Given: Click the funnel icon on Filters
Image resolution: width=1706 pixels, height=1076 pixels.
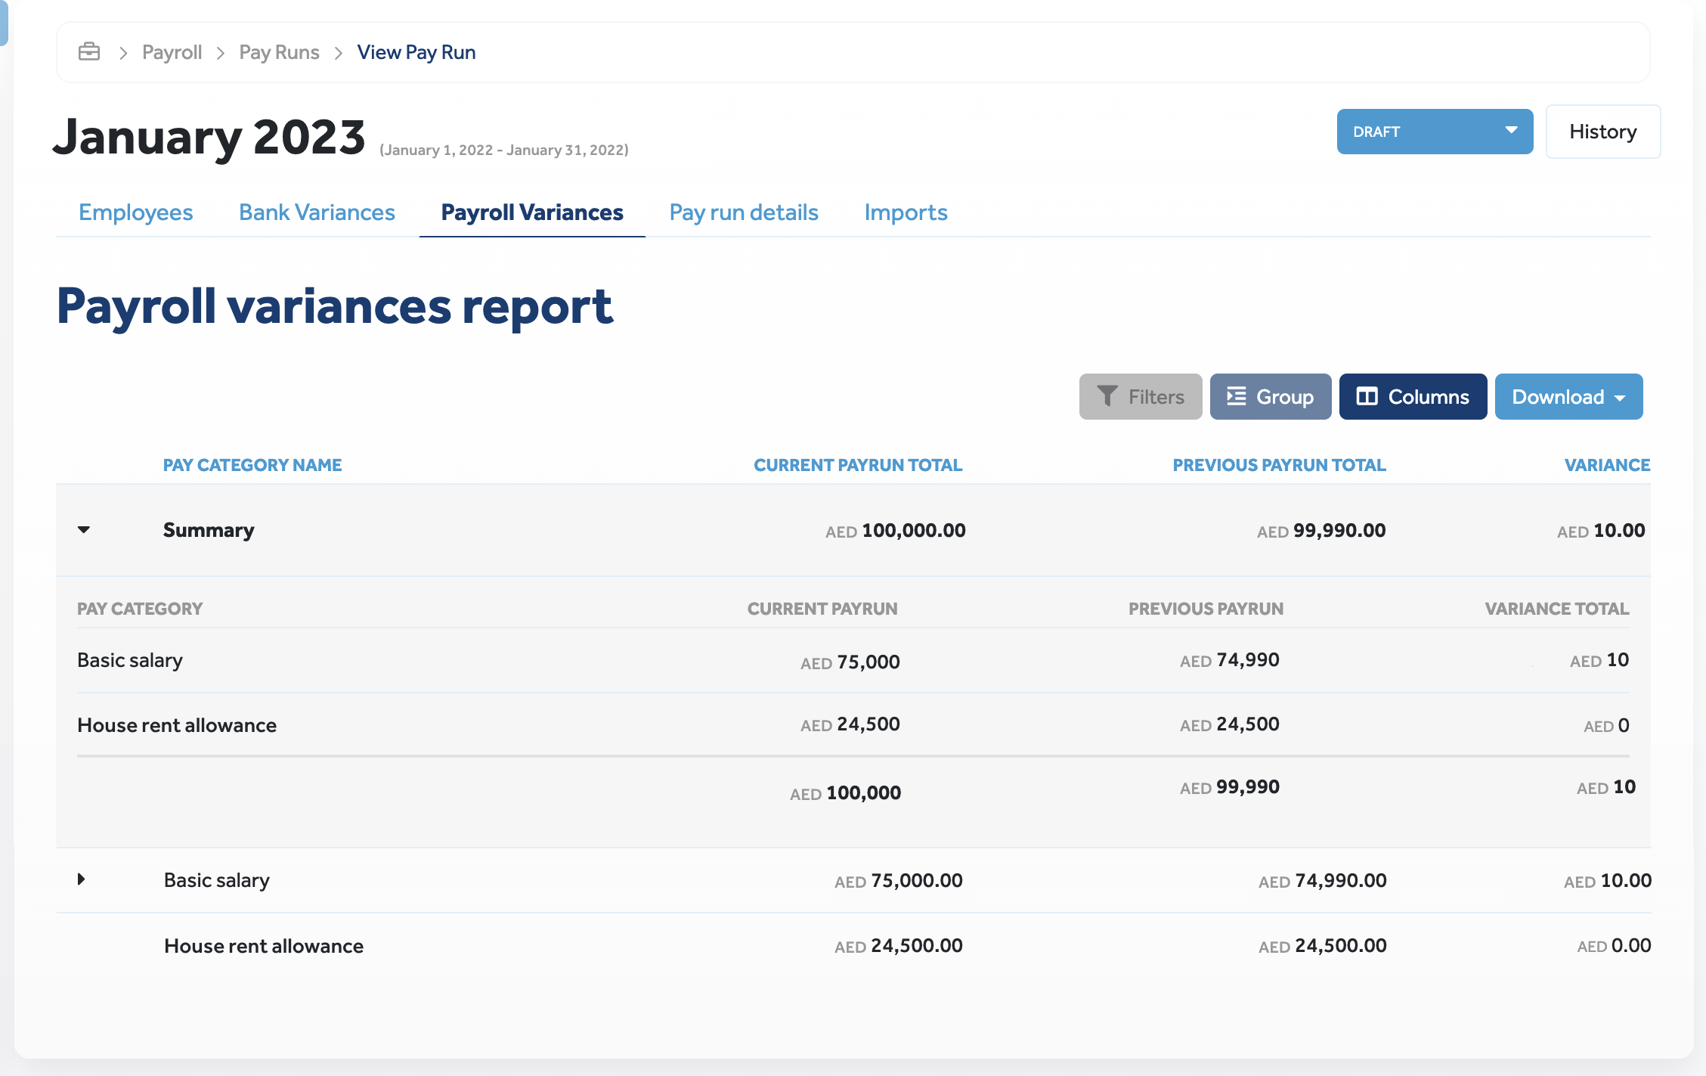Looking at the screenshot, I should [x=1107, y=396].
